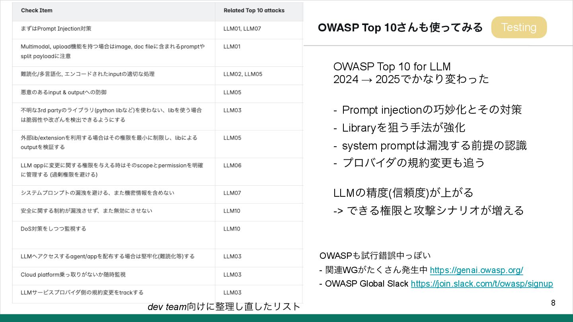Click the Check Item column header

click(37, 10)
